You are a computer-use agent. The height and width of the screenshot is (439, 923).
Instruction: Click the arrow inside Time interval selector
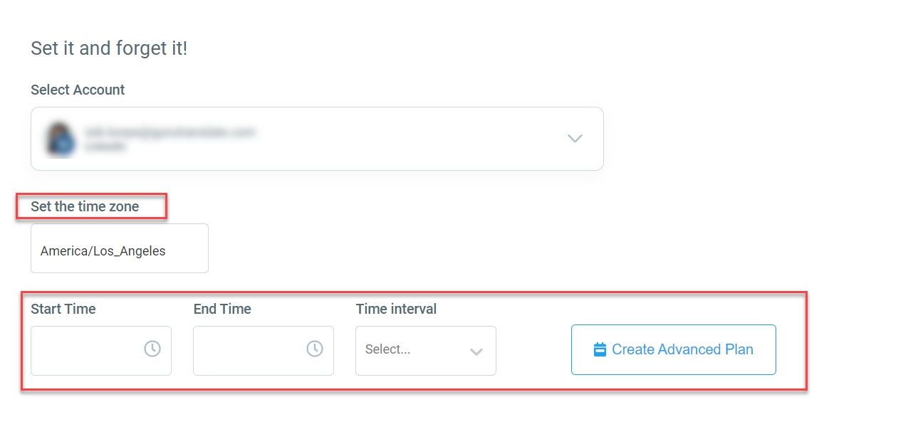click(477, 351)
